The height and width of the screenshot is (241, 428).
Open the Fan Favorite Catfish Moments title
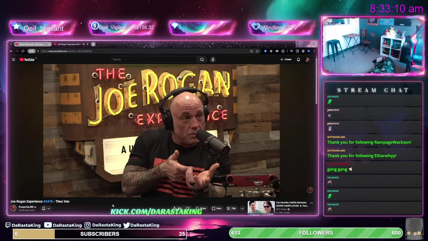point(292,204)
